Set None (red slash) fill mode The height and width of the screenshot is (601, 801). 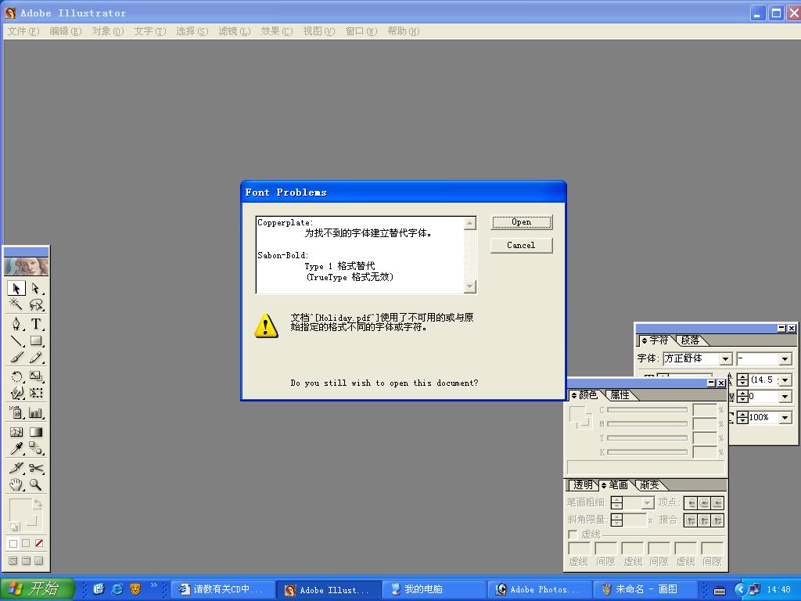[x=39, y=544]
